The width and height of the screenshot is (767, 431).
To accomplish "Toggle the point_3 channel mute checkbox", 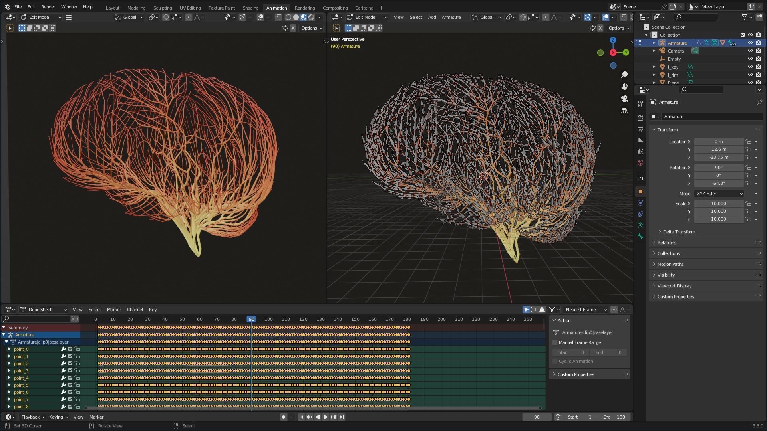I will [x=70, y=371].
